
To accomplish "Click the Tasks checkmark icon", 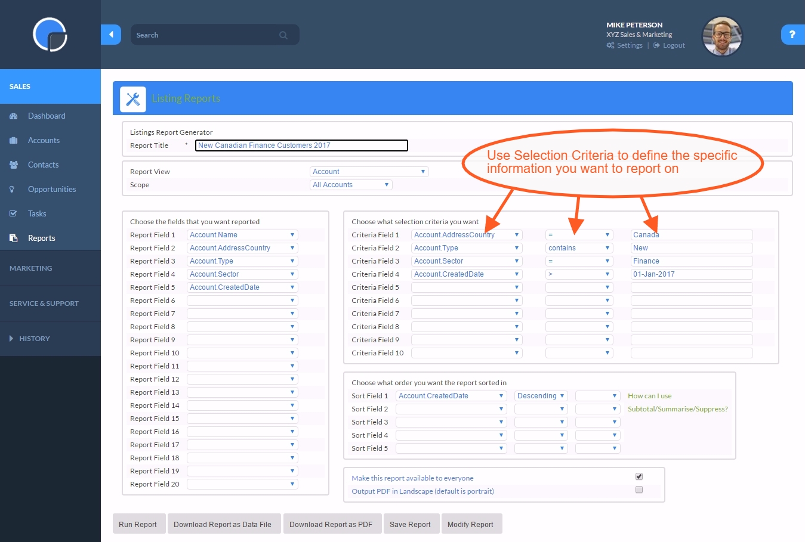I will coord(13,213).
